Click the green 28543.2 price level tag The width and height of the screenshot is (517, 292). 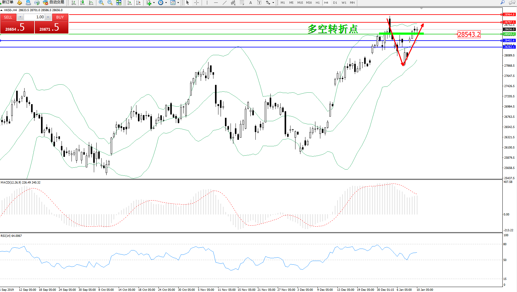[509, 34]
